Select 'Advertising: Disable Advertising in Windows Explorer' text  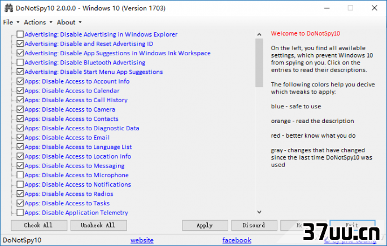coord(101,34)
